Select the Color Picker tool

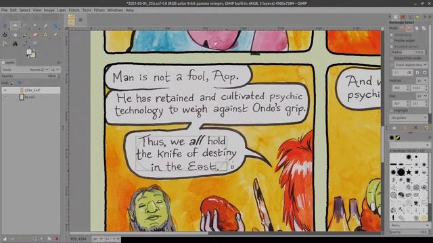(x=25, y=43)
